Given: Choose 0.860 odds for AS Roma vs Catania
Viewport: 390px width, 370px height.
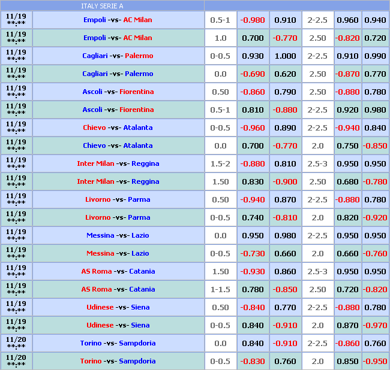Looking at the screenshot, I should [x=285, y=271].
